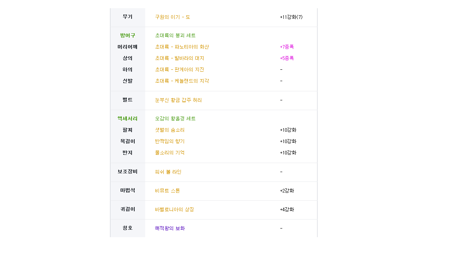Click the +5증폭 amplification value
The width and height of the screenshot is (451, 254).
(287, 58)
